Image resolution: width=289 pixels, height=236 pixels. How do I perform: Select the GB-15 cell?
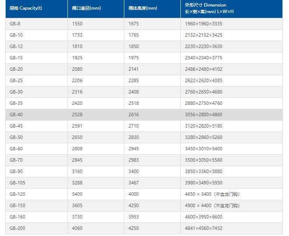(36, 58)
